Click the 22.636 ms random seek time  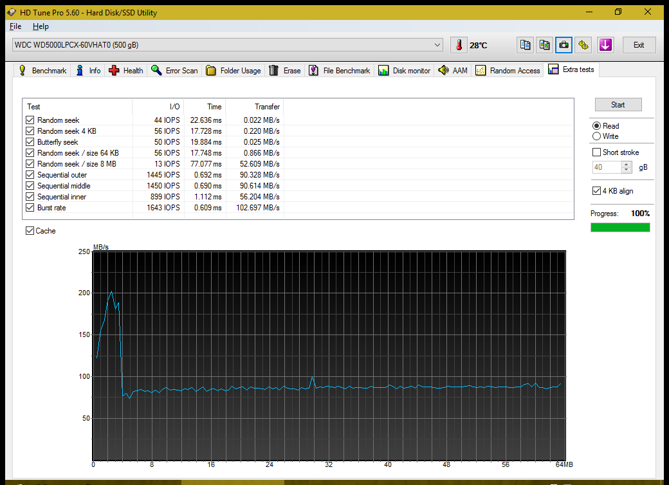[206, 120]
